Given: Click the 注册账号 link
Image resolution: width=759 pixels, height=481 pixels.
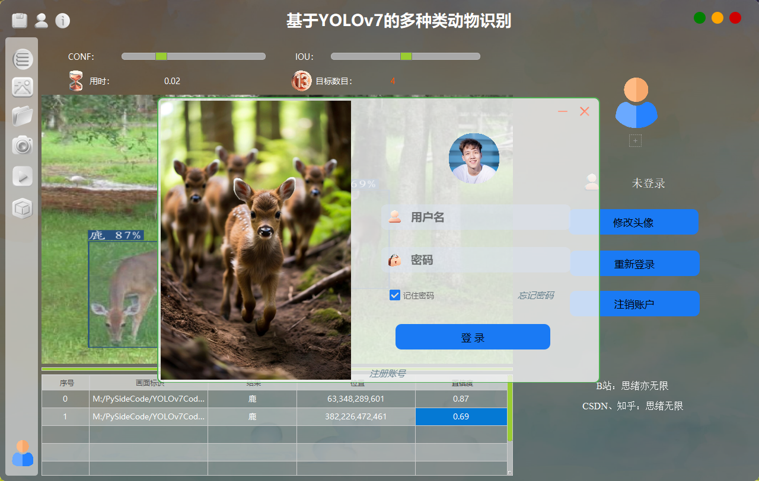Looking at the screenshot, I should pos(388,374).
